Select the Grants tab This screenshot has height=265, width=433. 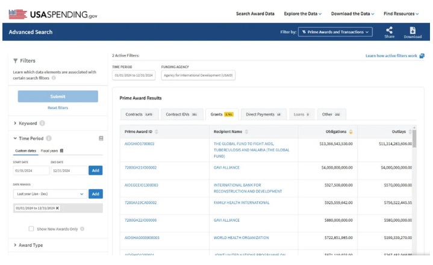222,114
